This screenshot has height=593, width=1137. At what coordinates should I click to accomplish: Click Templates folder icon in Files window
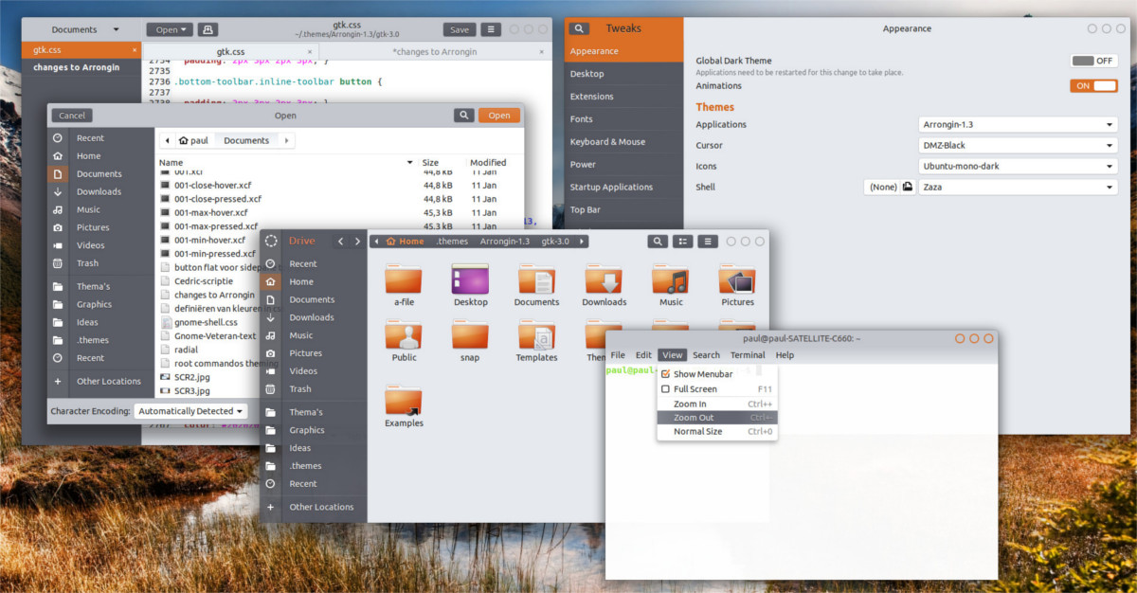click(x=536, y=335)
